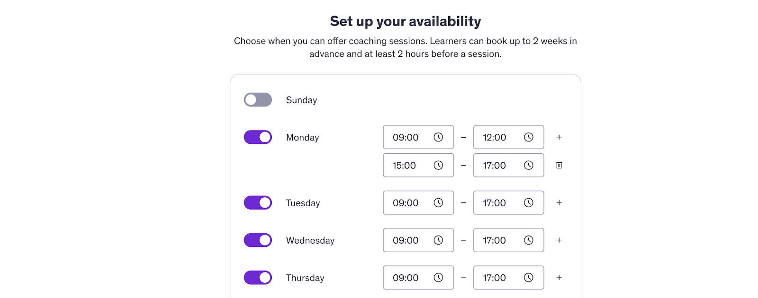Disable the Monday availability toggle
Image resolution: width=758 pixels, height=298 pixels.
click(258, 137)
